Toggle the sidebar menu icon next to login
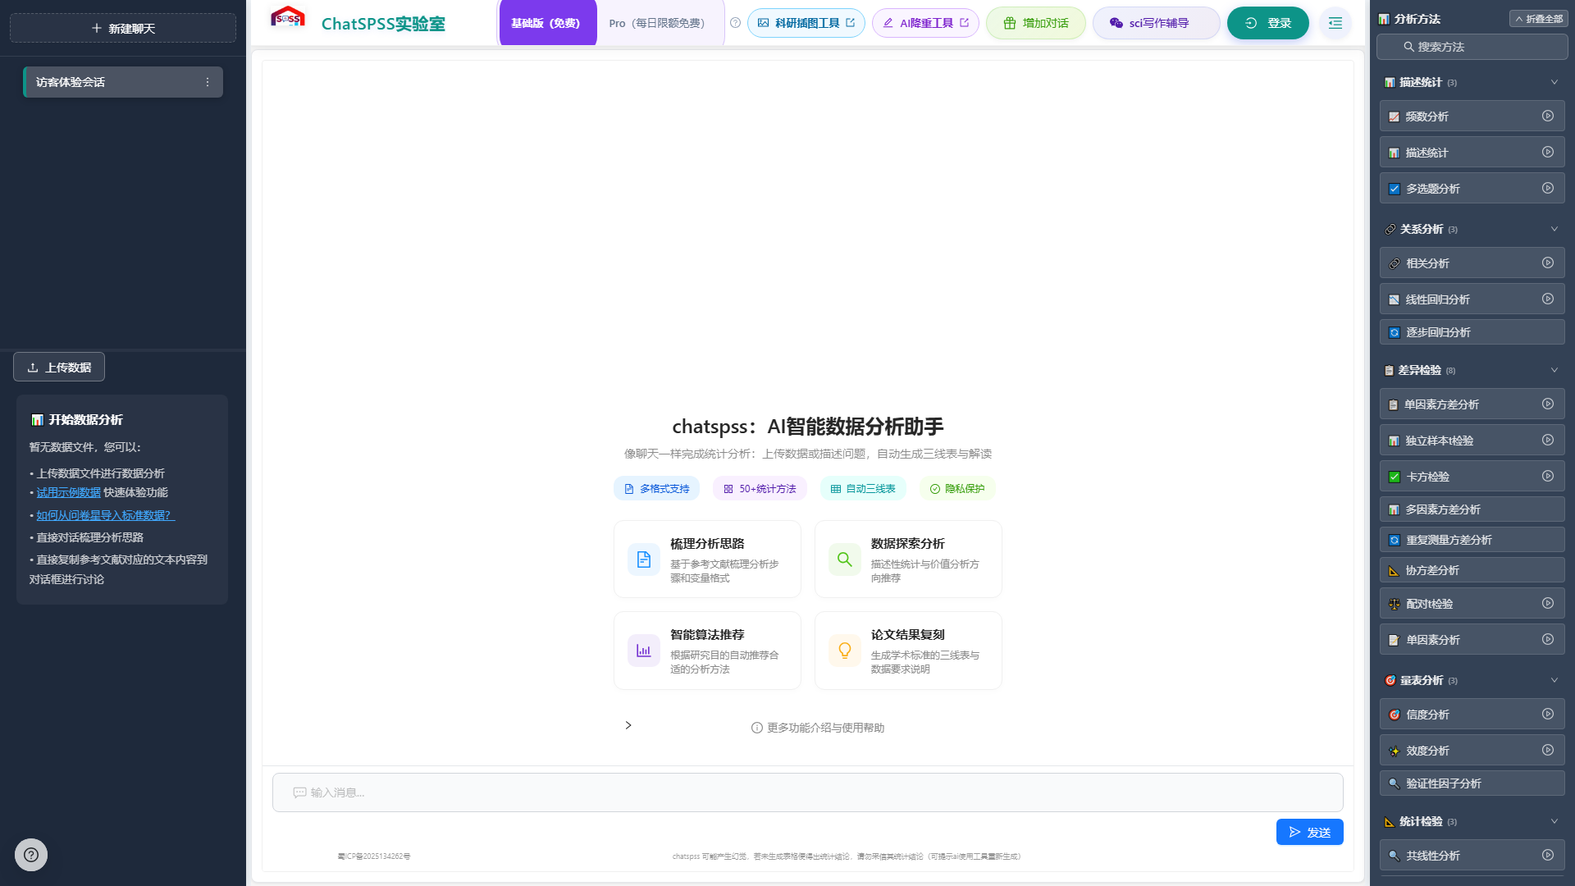Screen dimensions: 1575x886 tap(1335, 23)
